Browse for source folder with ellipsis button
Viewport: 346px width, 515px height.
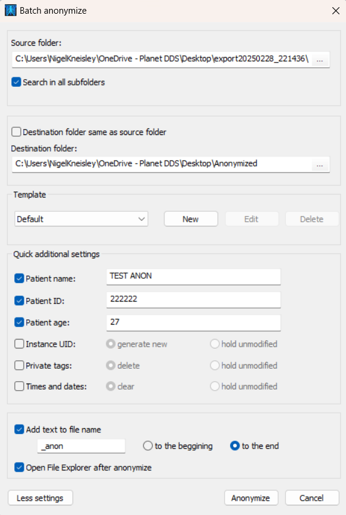click(x=320, y=60)
